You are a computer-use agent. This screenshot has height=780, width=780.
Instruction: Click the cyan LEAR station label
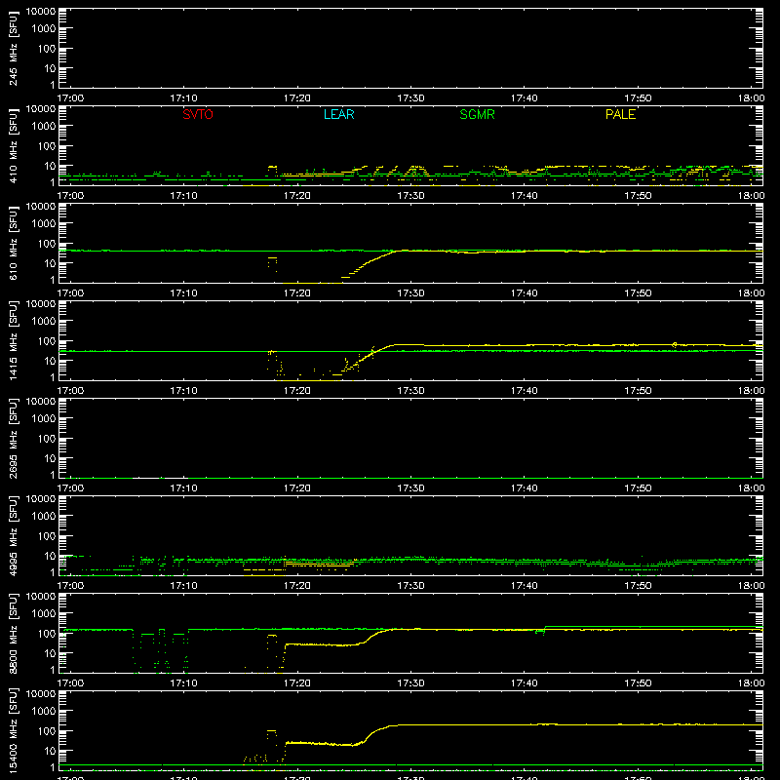click(338, 114)
